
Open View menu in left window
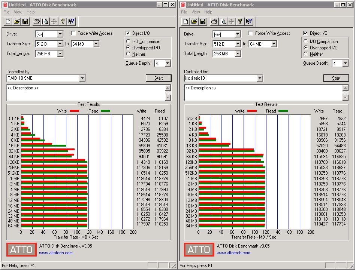[x=18, y=12]
